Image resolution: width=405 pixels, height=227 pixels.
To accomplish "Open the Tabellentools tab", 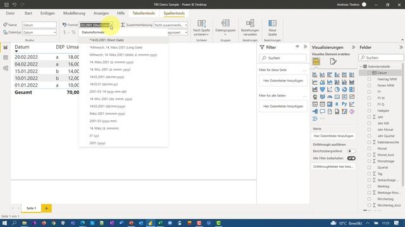I will coord(144,13).
